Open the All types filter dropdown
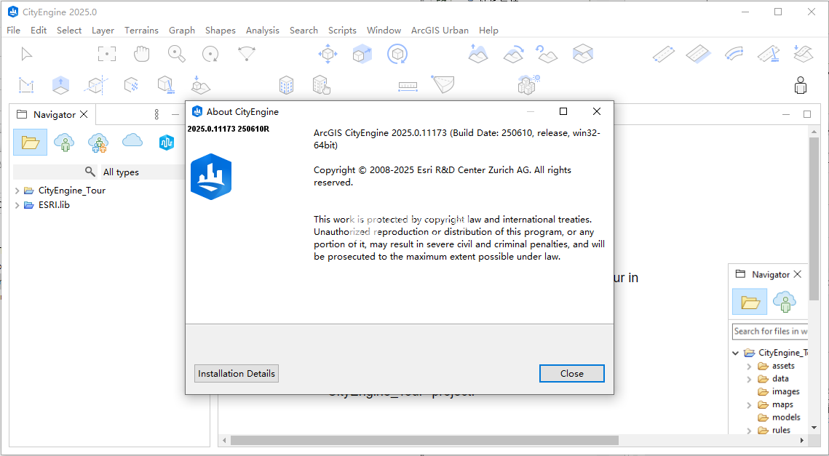This screenshot has height=456, width=829. tap(143, 172)
